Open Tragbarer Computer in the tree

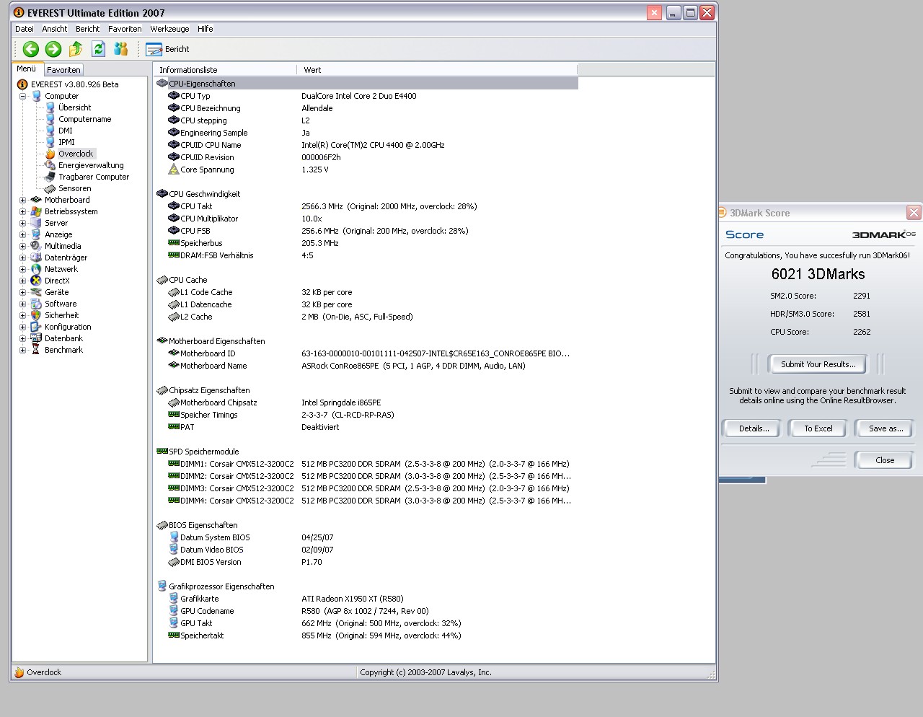click(x=94, y=177)
